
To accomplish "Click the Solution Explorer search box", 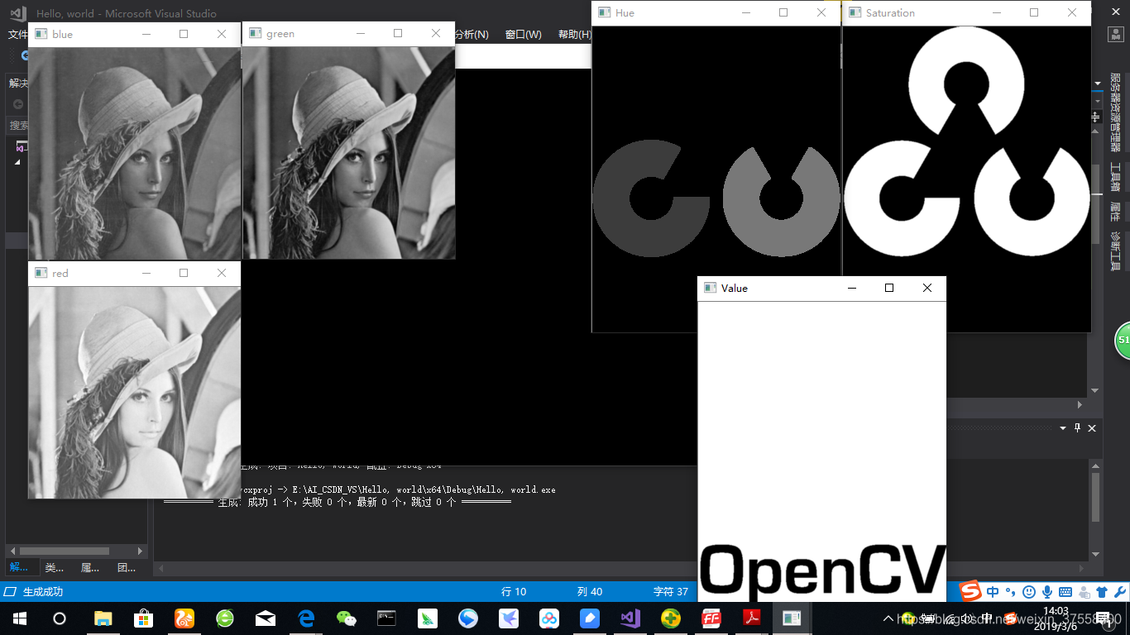I will [x=18, y=126].
